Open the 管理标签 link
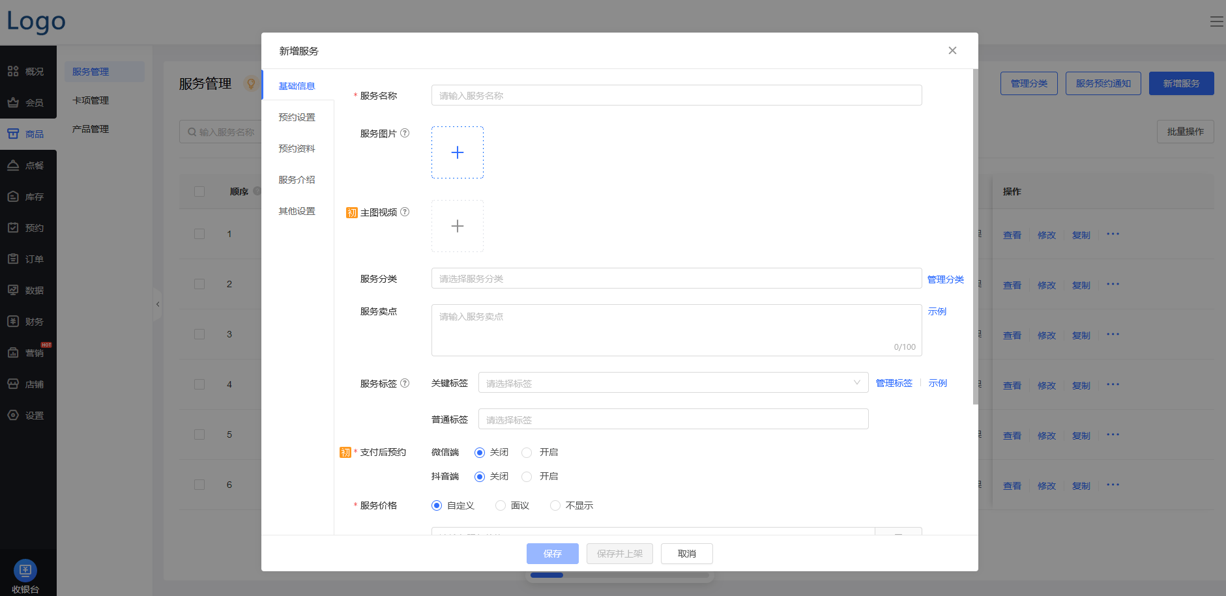This screenshot has height=596, width=1226. click(x=894, y=382)
